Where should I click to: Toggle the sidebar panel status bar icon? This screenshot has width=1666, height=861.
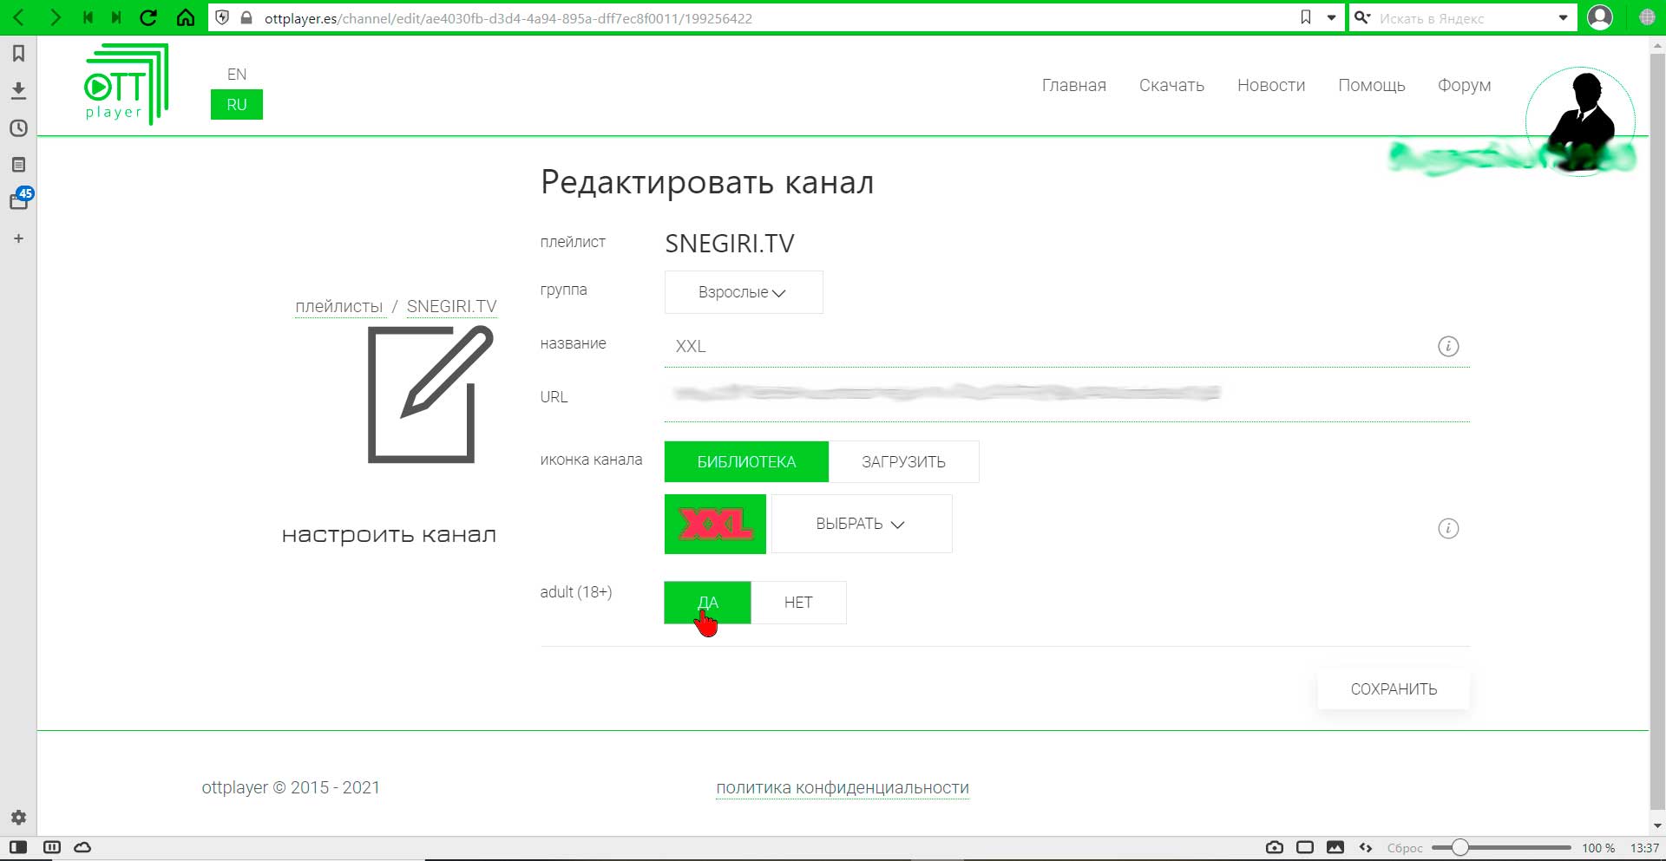[18, 847]
